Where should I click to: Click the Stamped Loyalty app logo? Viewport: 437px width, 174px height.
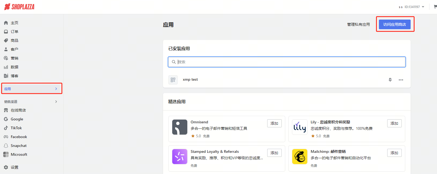coord(180,157)
